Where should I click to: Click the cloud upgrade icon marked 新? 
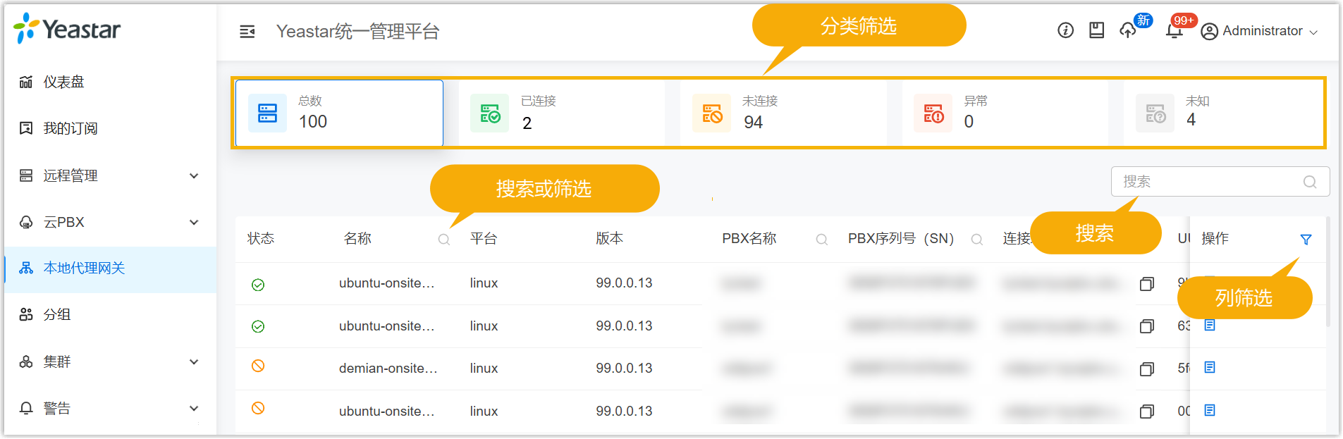(x=1128, y=30)
